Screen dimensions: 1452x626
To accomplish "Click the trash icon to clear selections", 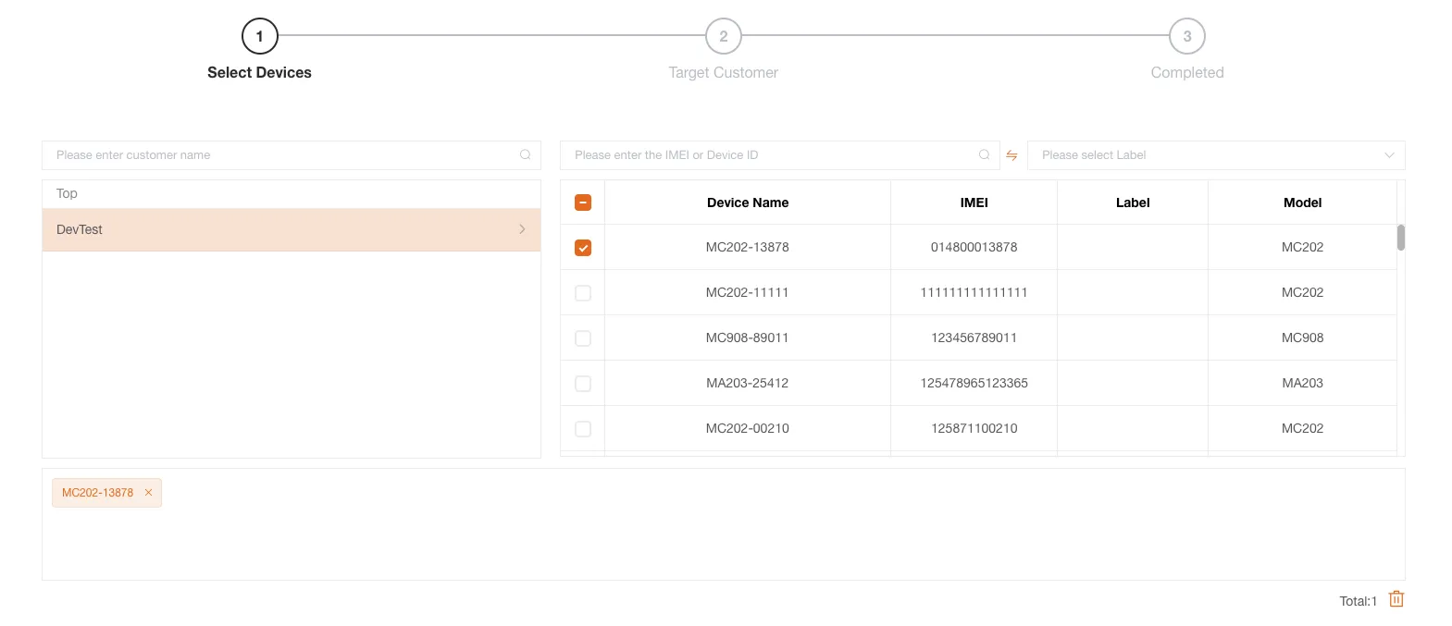I will (1396, 599).
